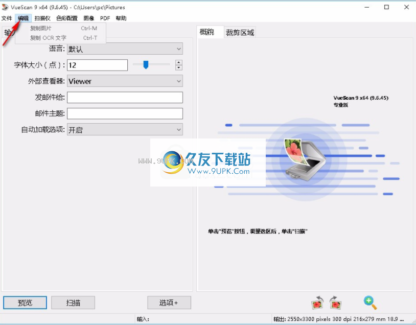Screen dimensions: 416x325
Task: Choose 复制 OCR 文字 menu entry
Action: (61, 38)
